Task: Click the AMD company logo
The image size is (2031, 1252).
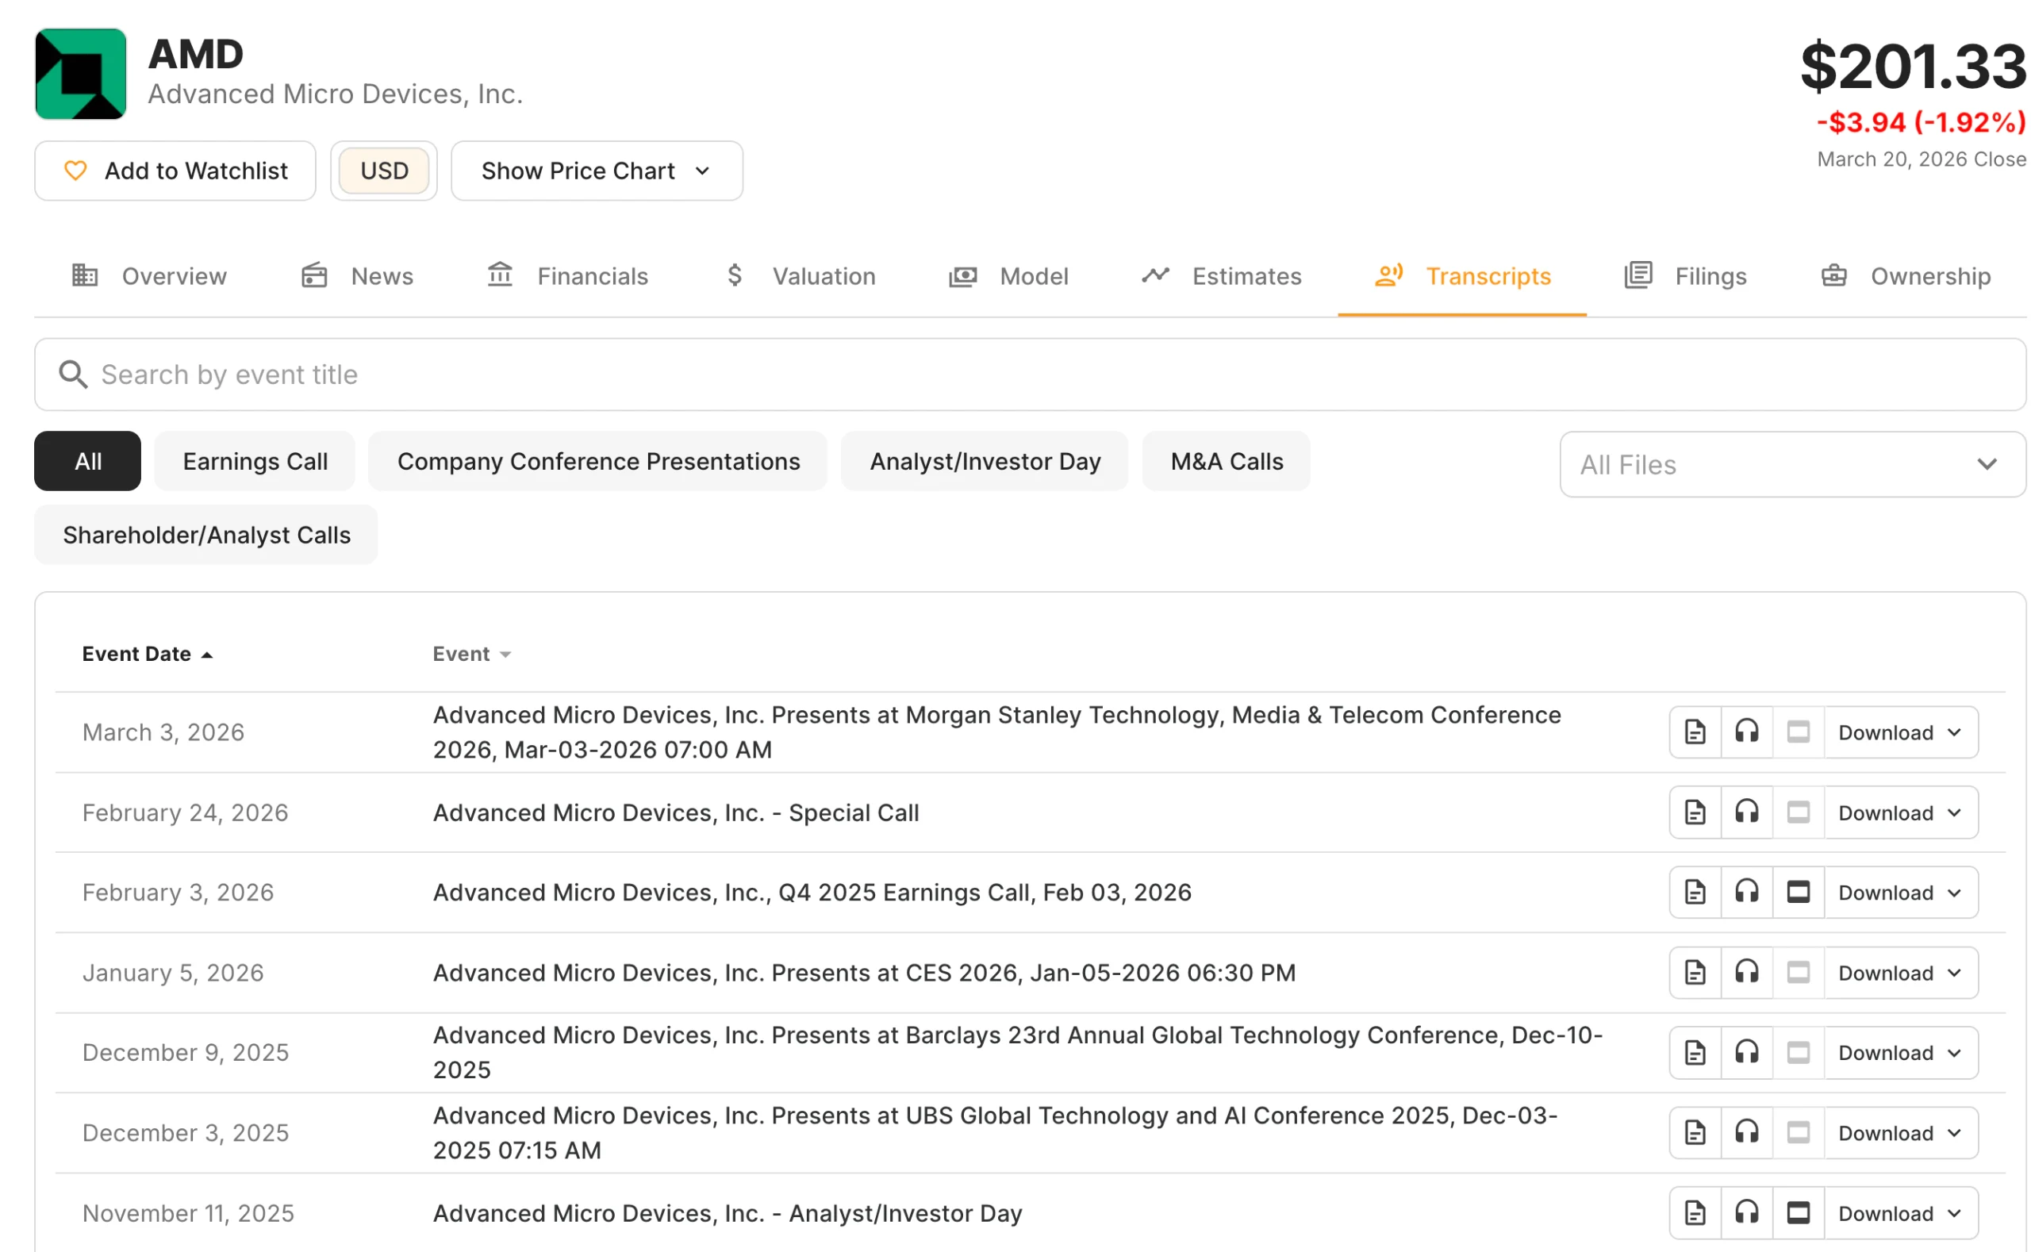Action: [x=80, y=75]
